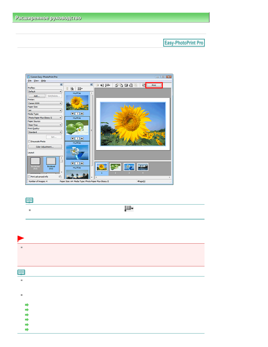Viewport: 268px width, 347px height.
Task: Open the View menu
Action: [x=36, y=81]
